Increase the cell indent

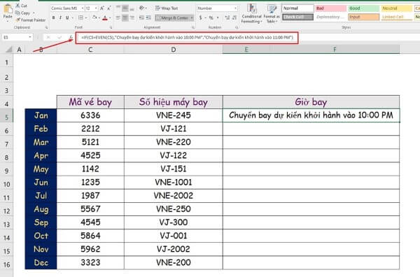(148, 17)
